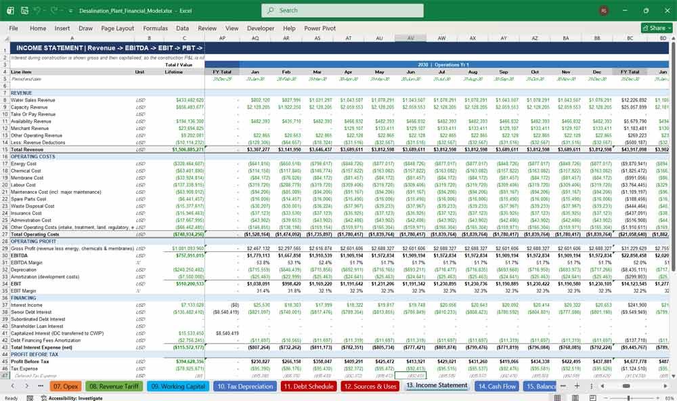Open the Power Pivot ribbon tab
This screenshot has height=401, width=677.
pos(320,28)
